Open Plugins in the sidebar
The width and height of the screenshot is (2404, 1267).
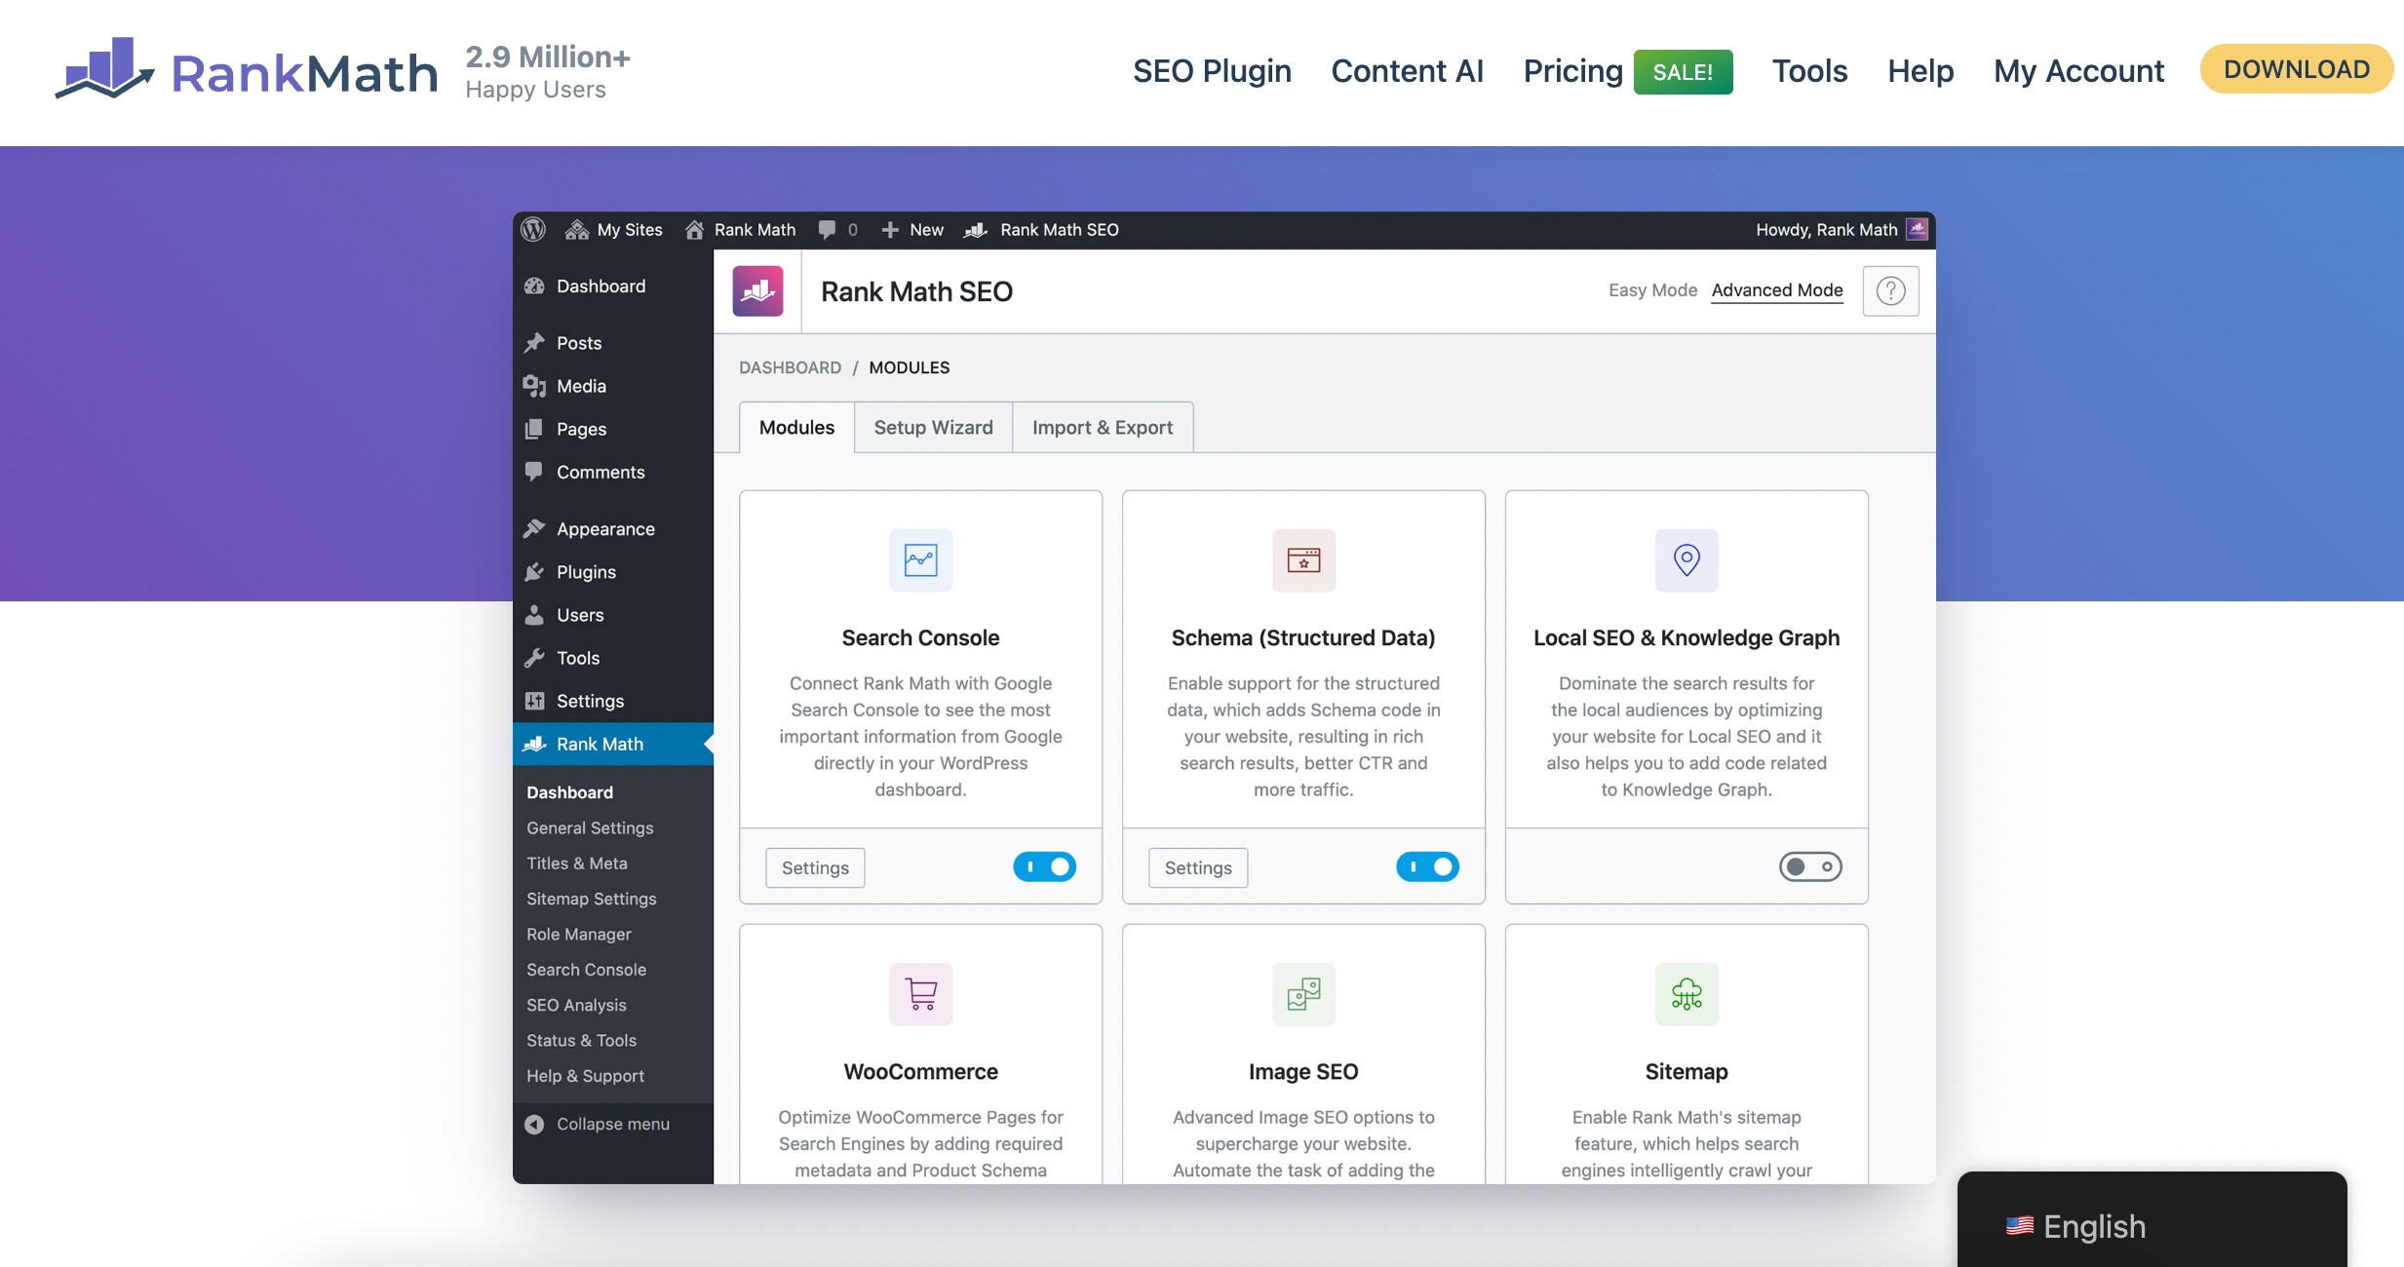point(613,572)
